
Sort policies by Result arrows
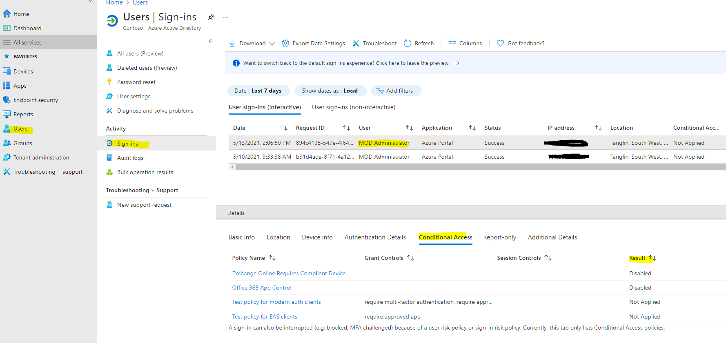point(653,258)
